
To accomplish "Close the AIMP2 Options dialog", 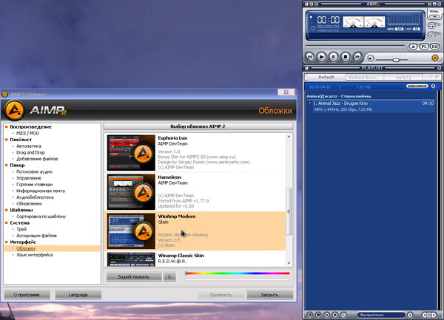I will pyautogui.click(x=286, y=92).
